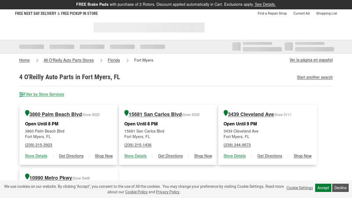Get Directions to Cleveland Ave store
Viewport: 352px width, 198px height.
coord(270,156)
